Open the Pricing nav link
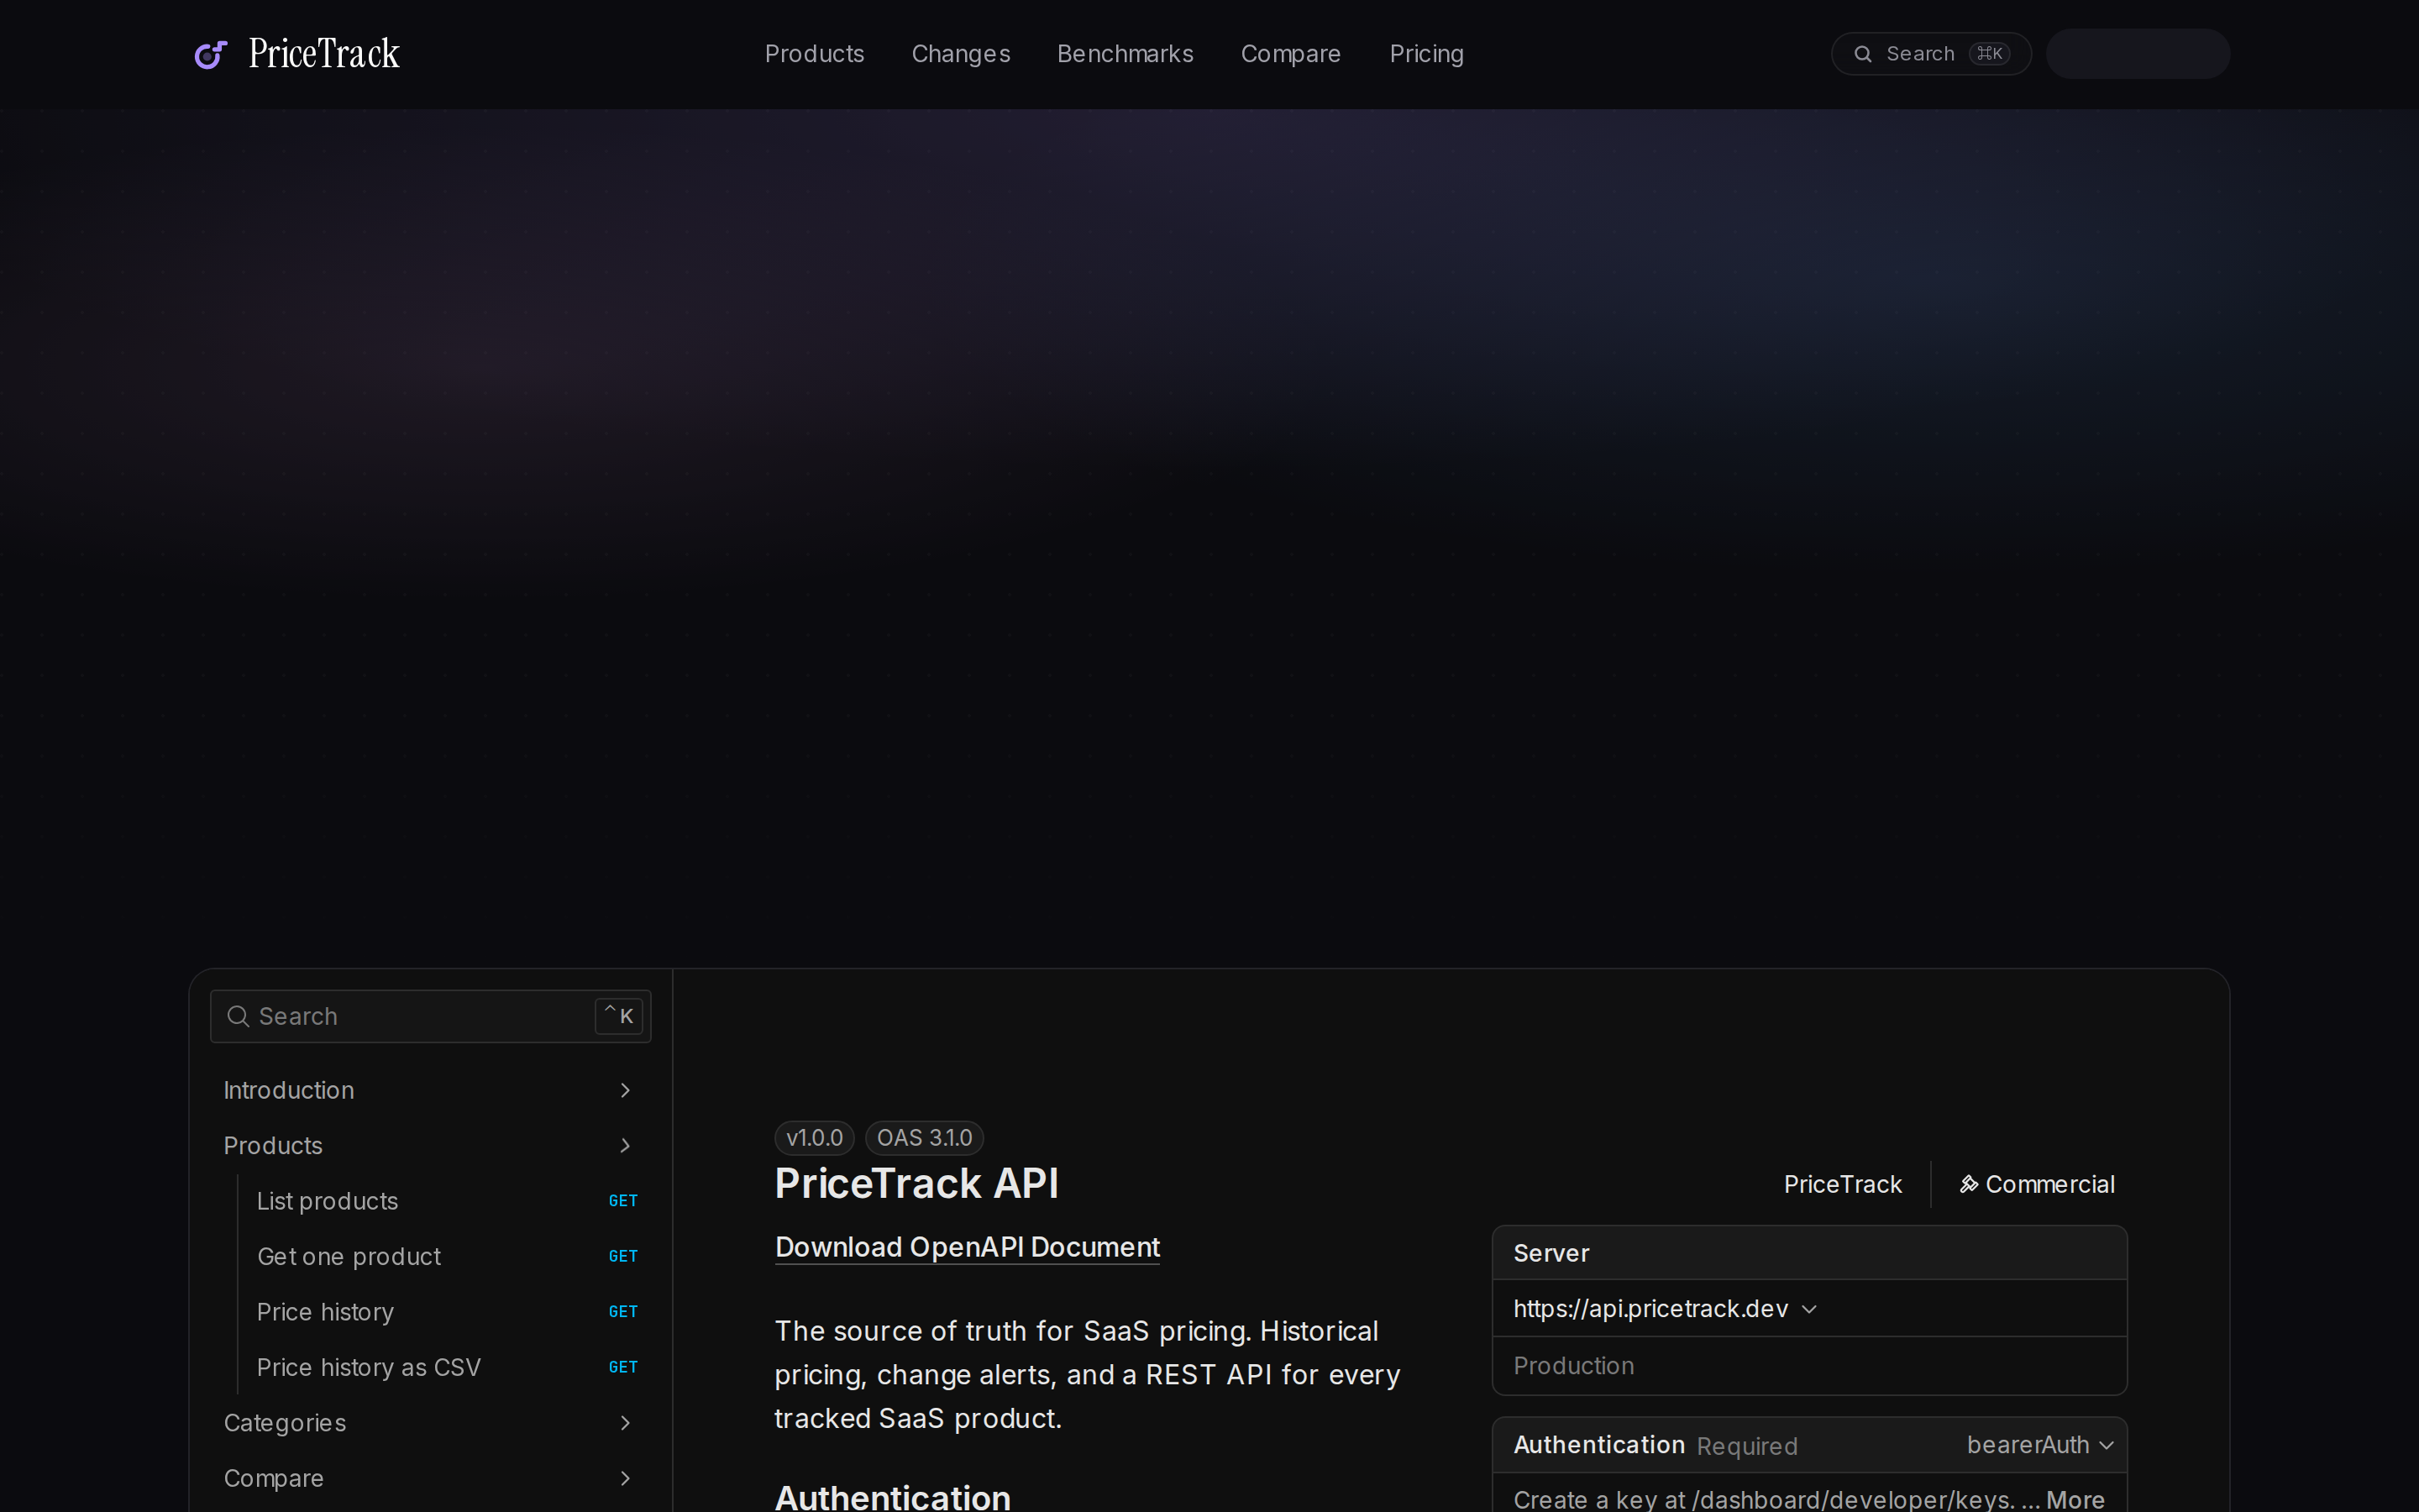The width and height of the screenshot is (2419, 1512). [x=1426, y=54]
